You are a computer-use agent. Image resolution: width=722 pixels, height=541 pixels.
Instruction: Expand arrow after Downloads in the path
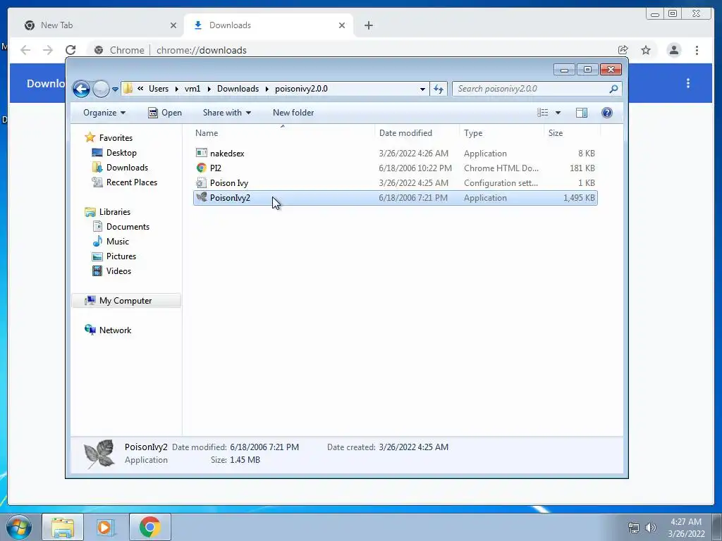point(267,89)
